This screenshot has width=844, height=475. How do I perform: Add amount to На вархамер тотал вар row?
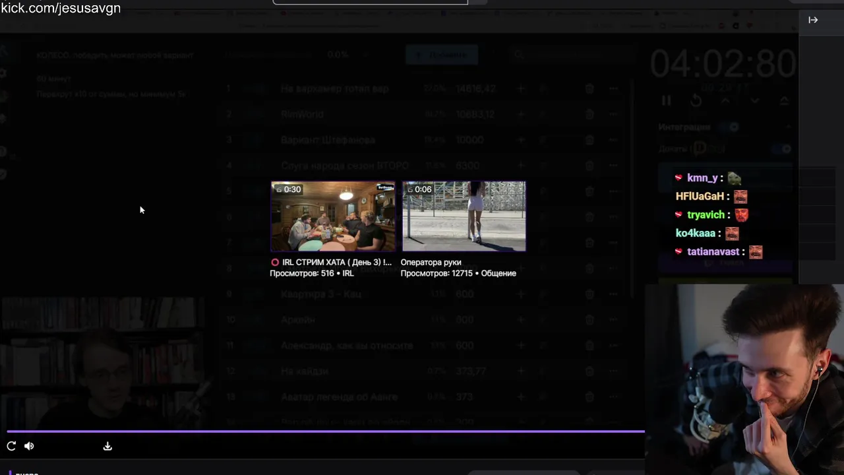(x=520, y=88)
